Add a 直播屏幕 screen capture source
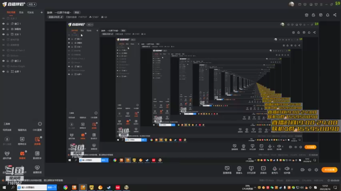The height and width of the screenshot is (191, 341). tap(227, 170)
